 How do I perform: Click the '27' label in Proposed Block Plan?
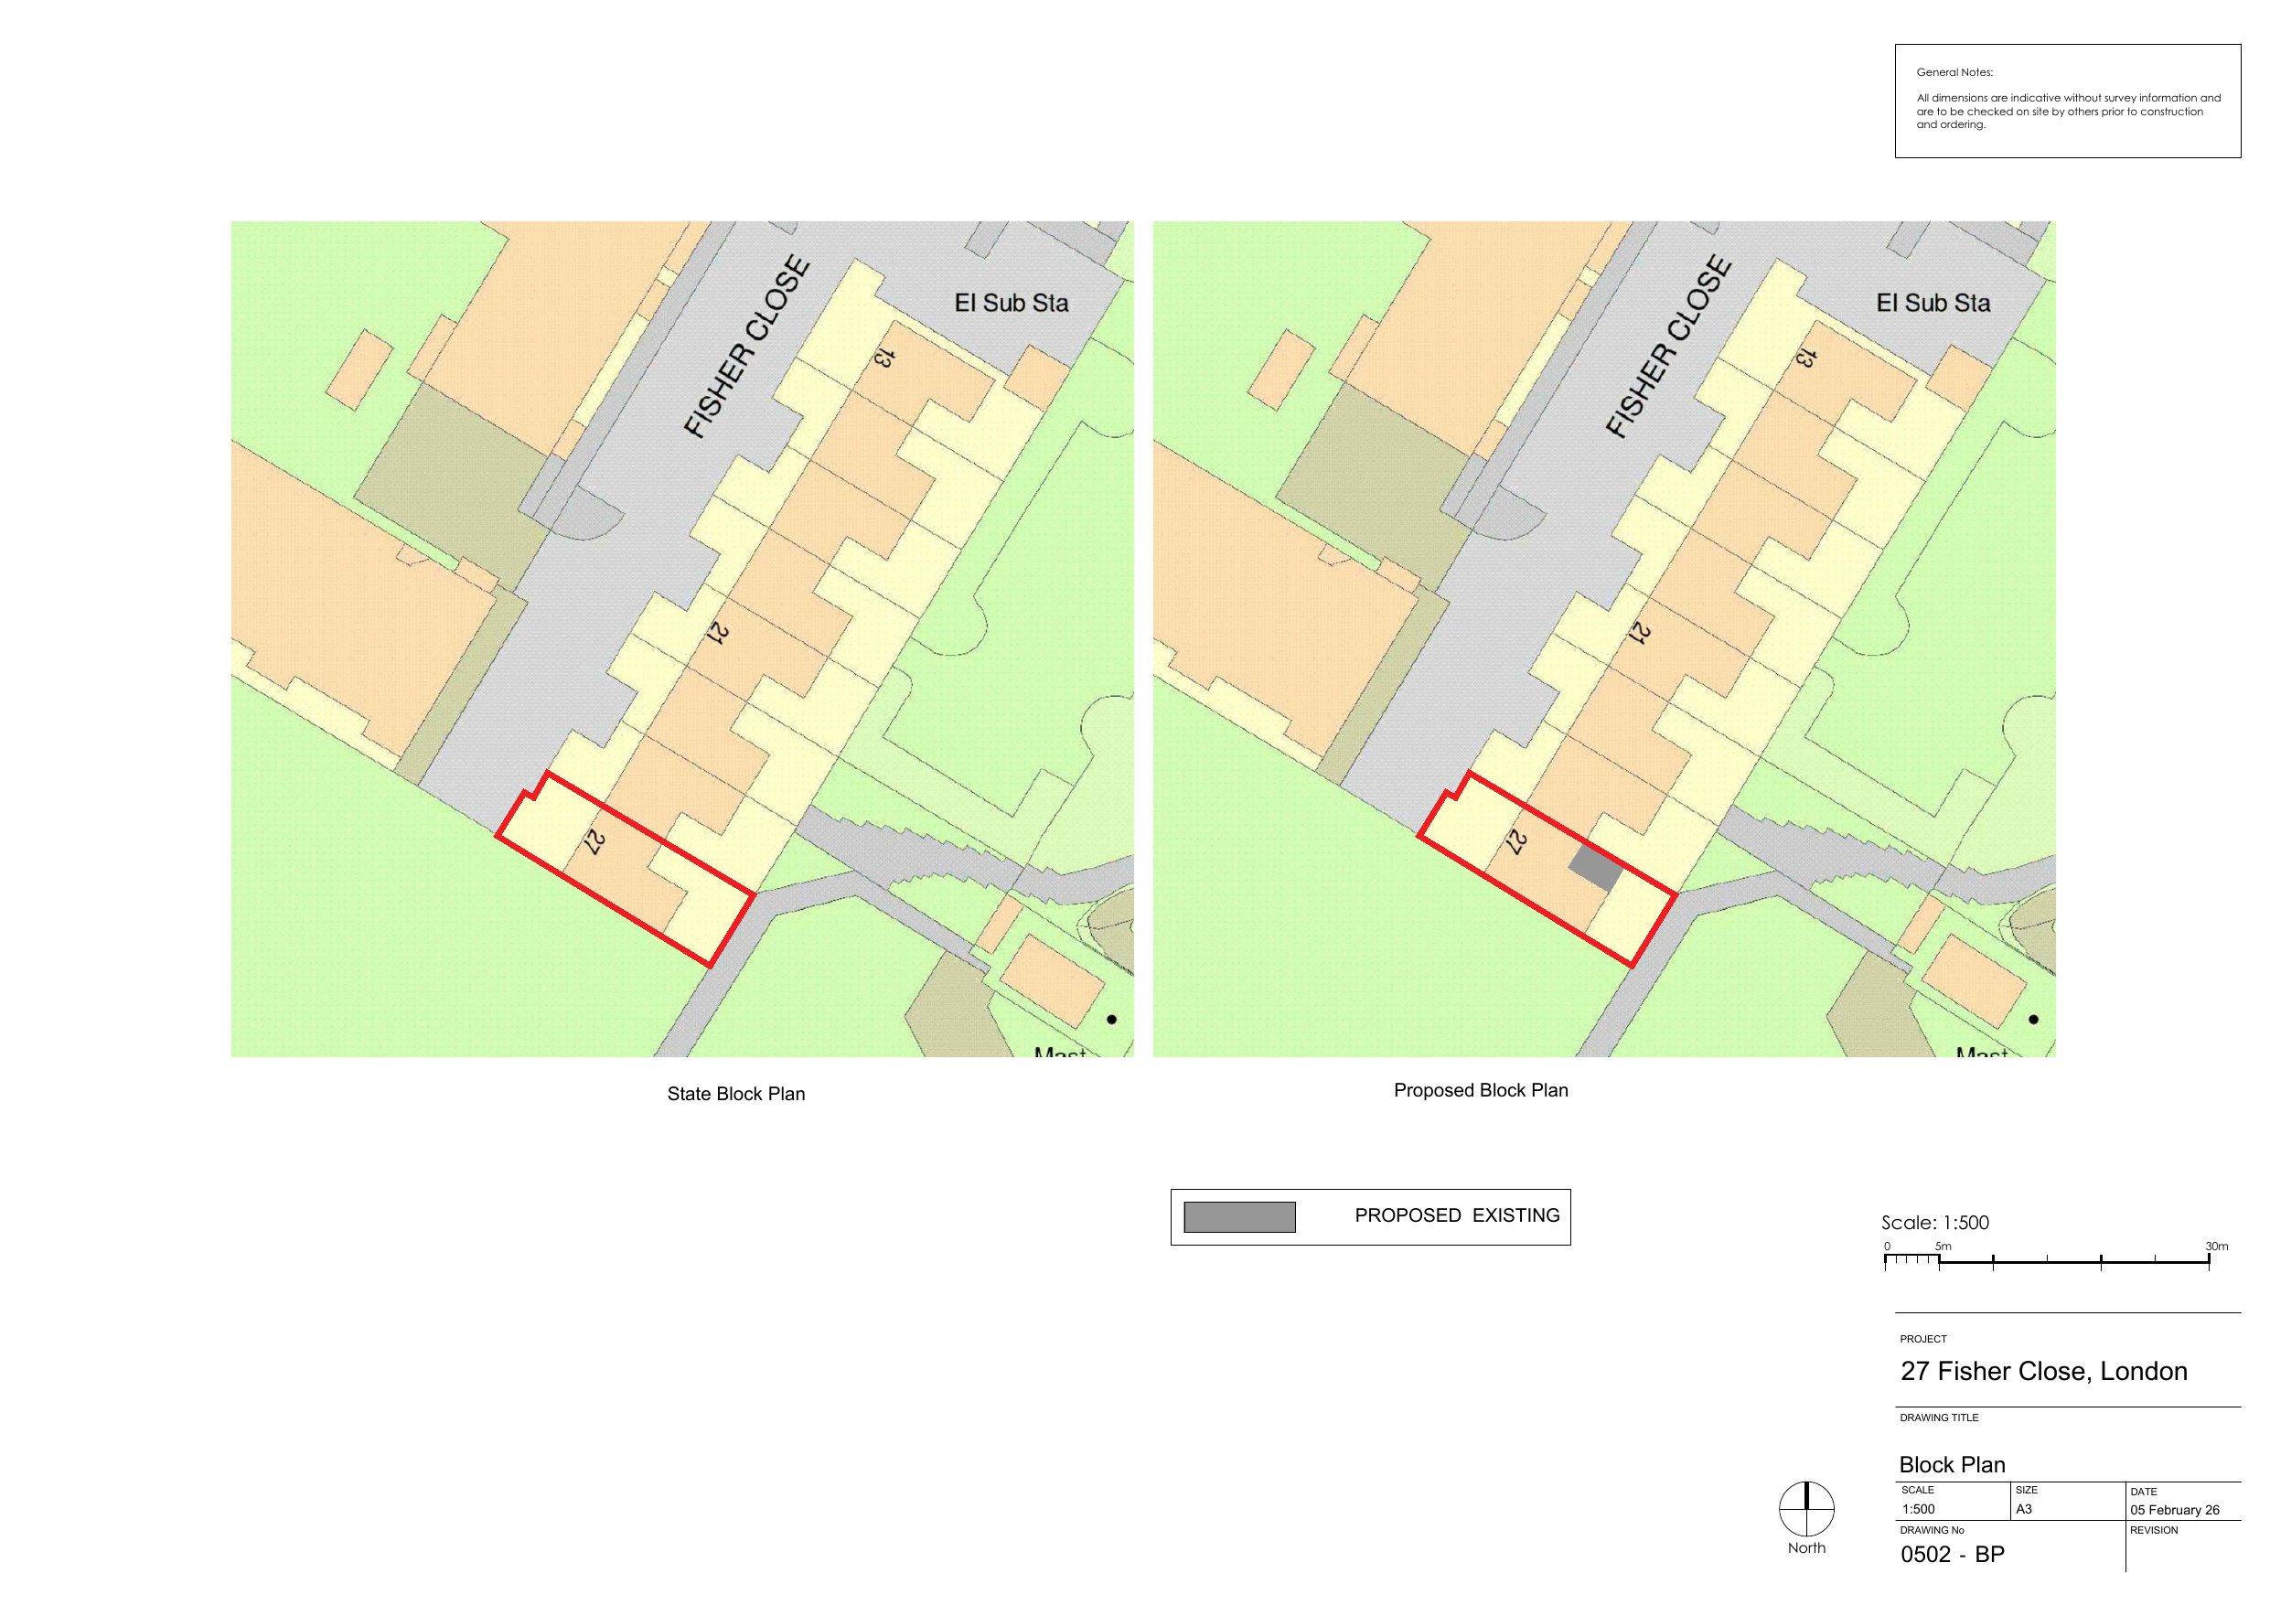click(1515, 841)
